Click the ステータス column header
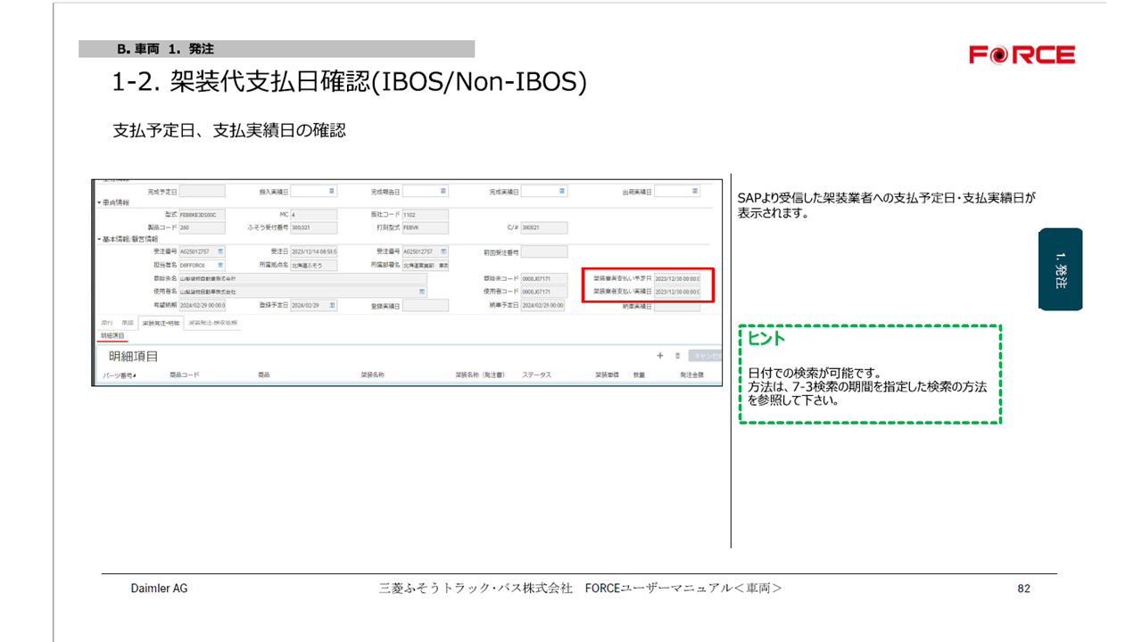1142x642 pixels. [x=536, y=375]
